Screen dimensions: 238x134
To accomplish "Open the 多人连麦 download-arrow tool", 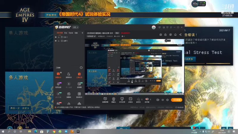I will coord(69,85).
